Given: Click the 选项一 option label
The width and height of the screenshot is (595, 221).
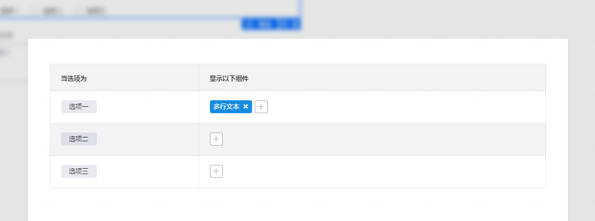Looking at the screenshot, I should pyautogui.click(x=79, y=107).
